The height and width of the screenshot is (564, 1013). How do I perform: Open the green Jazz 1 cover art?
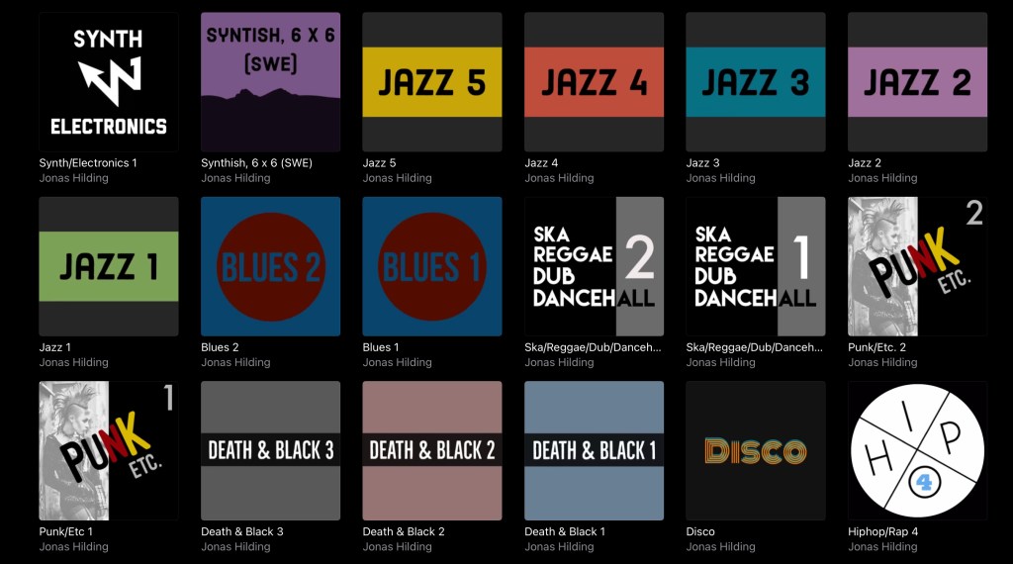[108, 266]
